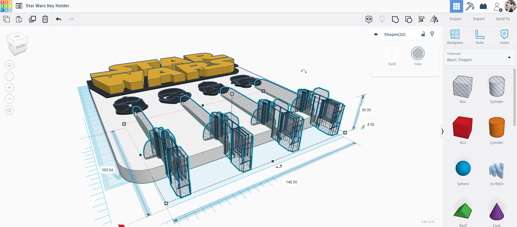Redo the last undone action
Viewport: 517px width, 227px height.
point(71,19)
